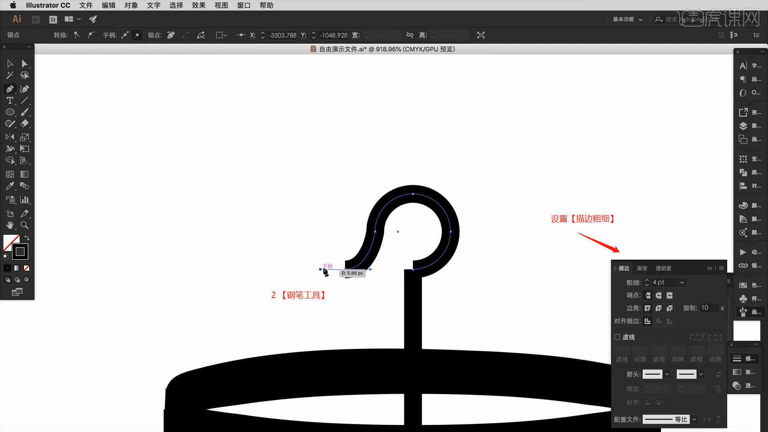Select butt cap endpoint option

coord(648,295)
